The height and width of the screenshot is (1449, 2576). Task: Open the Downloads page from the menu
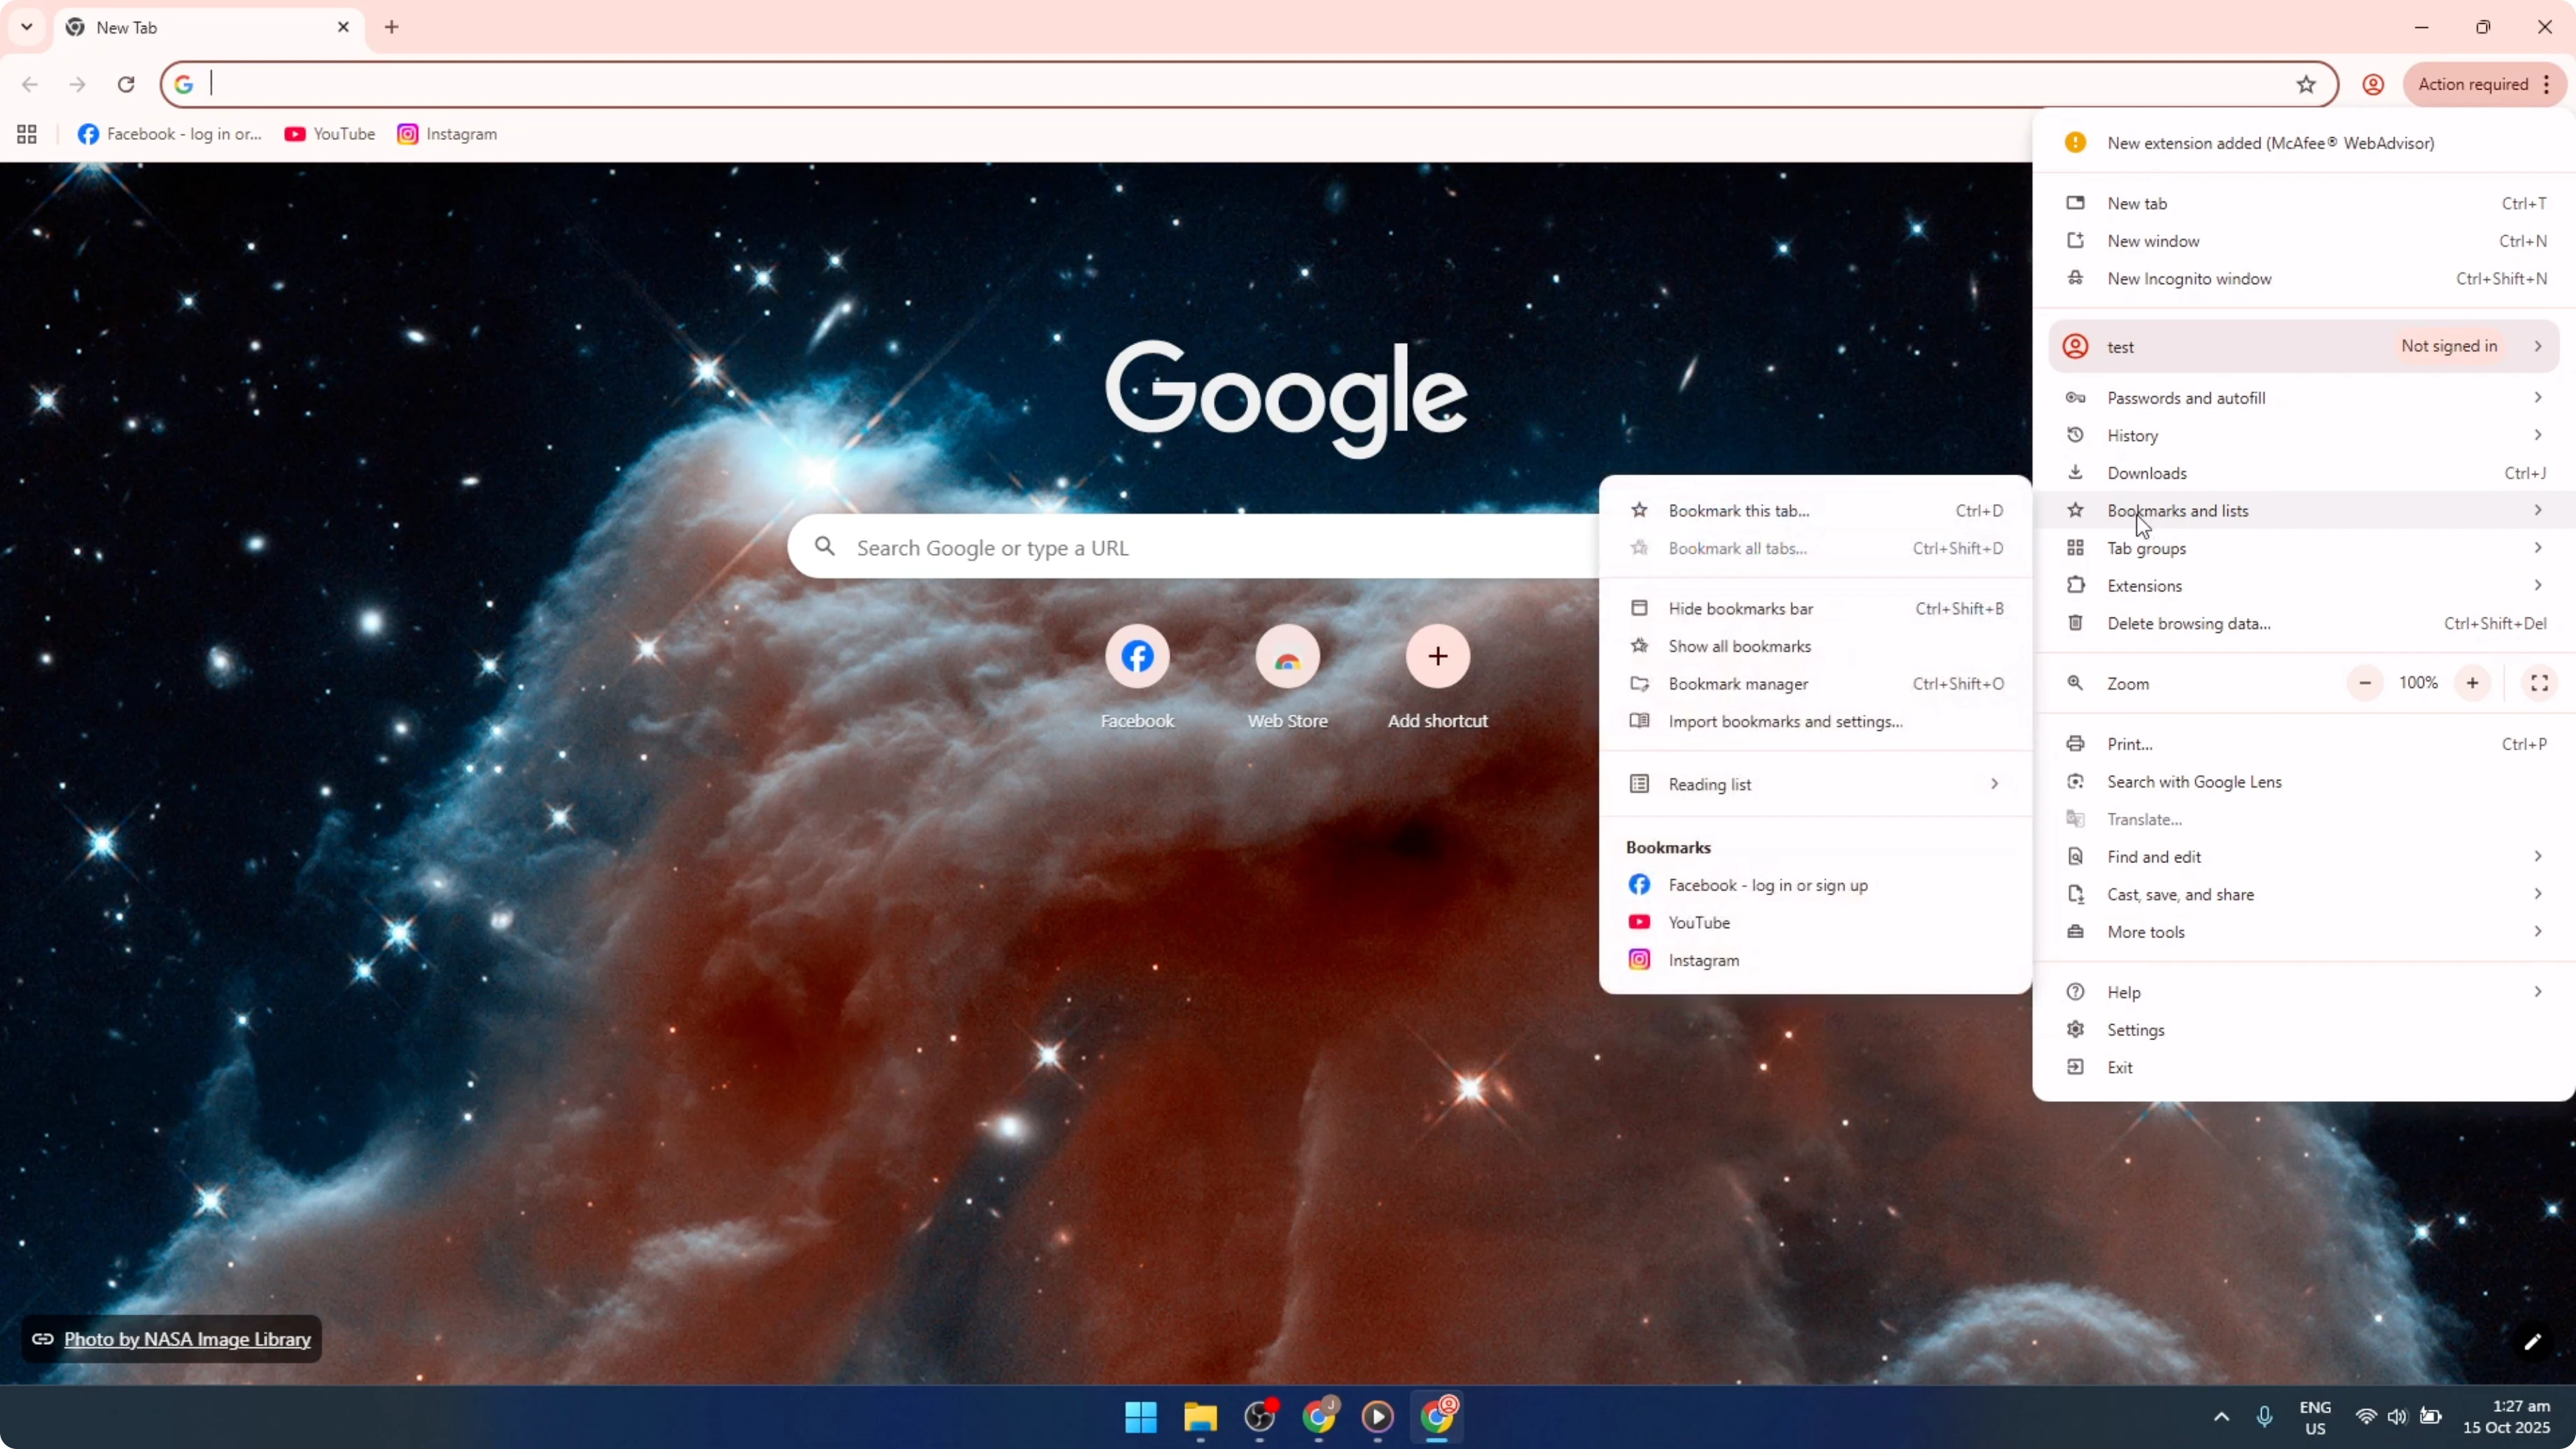click(2149, 473)
